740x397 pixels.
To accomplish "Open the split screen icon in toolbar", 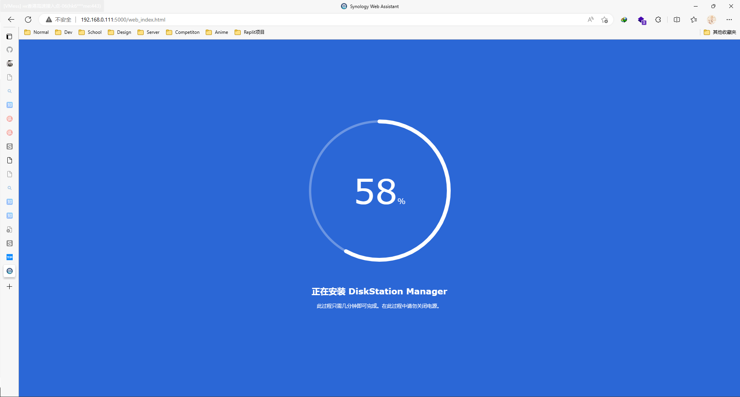I will (x=676, y=20).
